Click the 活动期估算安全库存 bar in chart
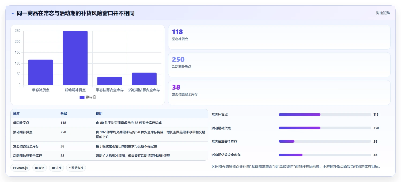This screenshot has height=182, width=401. [x=144, y=79]
